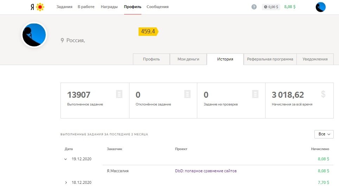Click the blocked balance 0,00 $ indicator
Screen dimensions: 339x187
click(x=271, y=7)
